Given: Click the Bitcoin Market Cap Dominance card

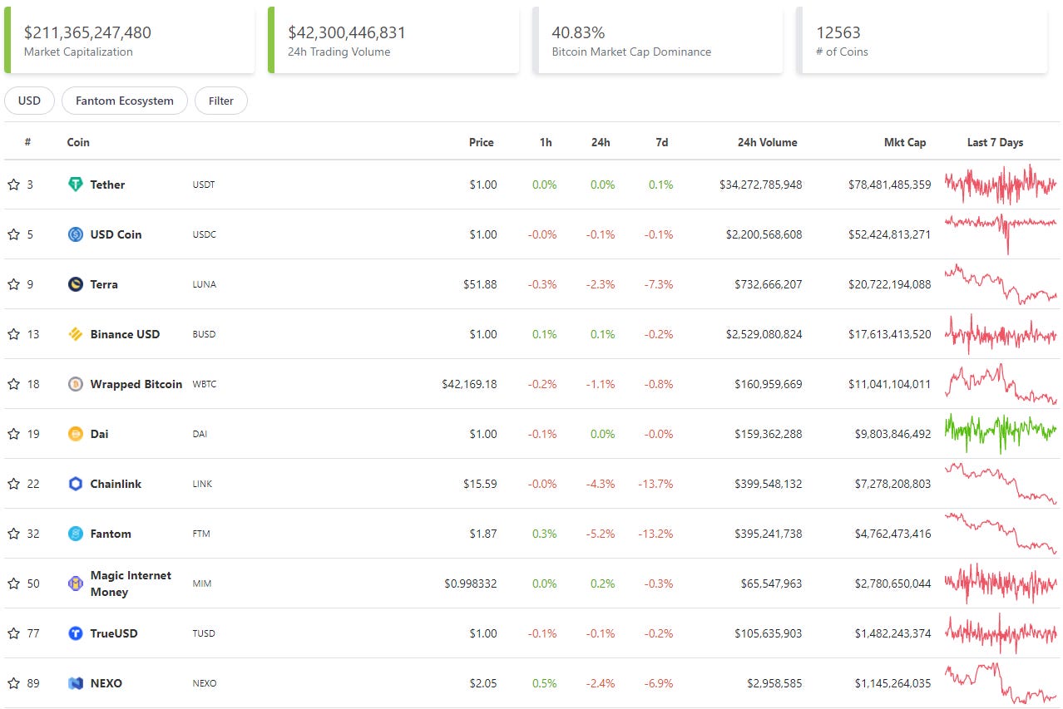Looking at the screenshot, I should tap(657, 41).
